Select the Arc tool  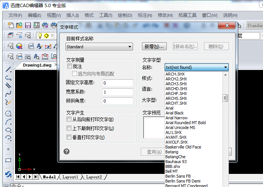coord(8,122)
